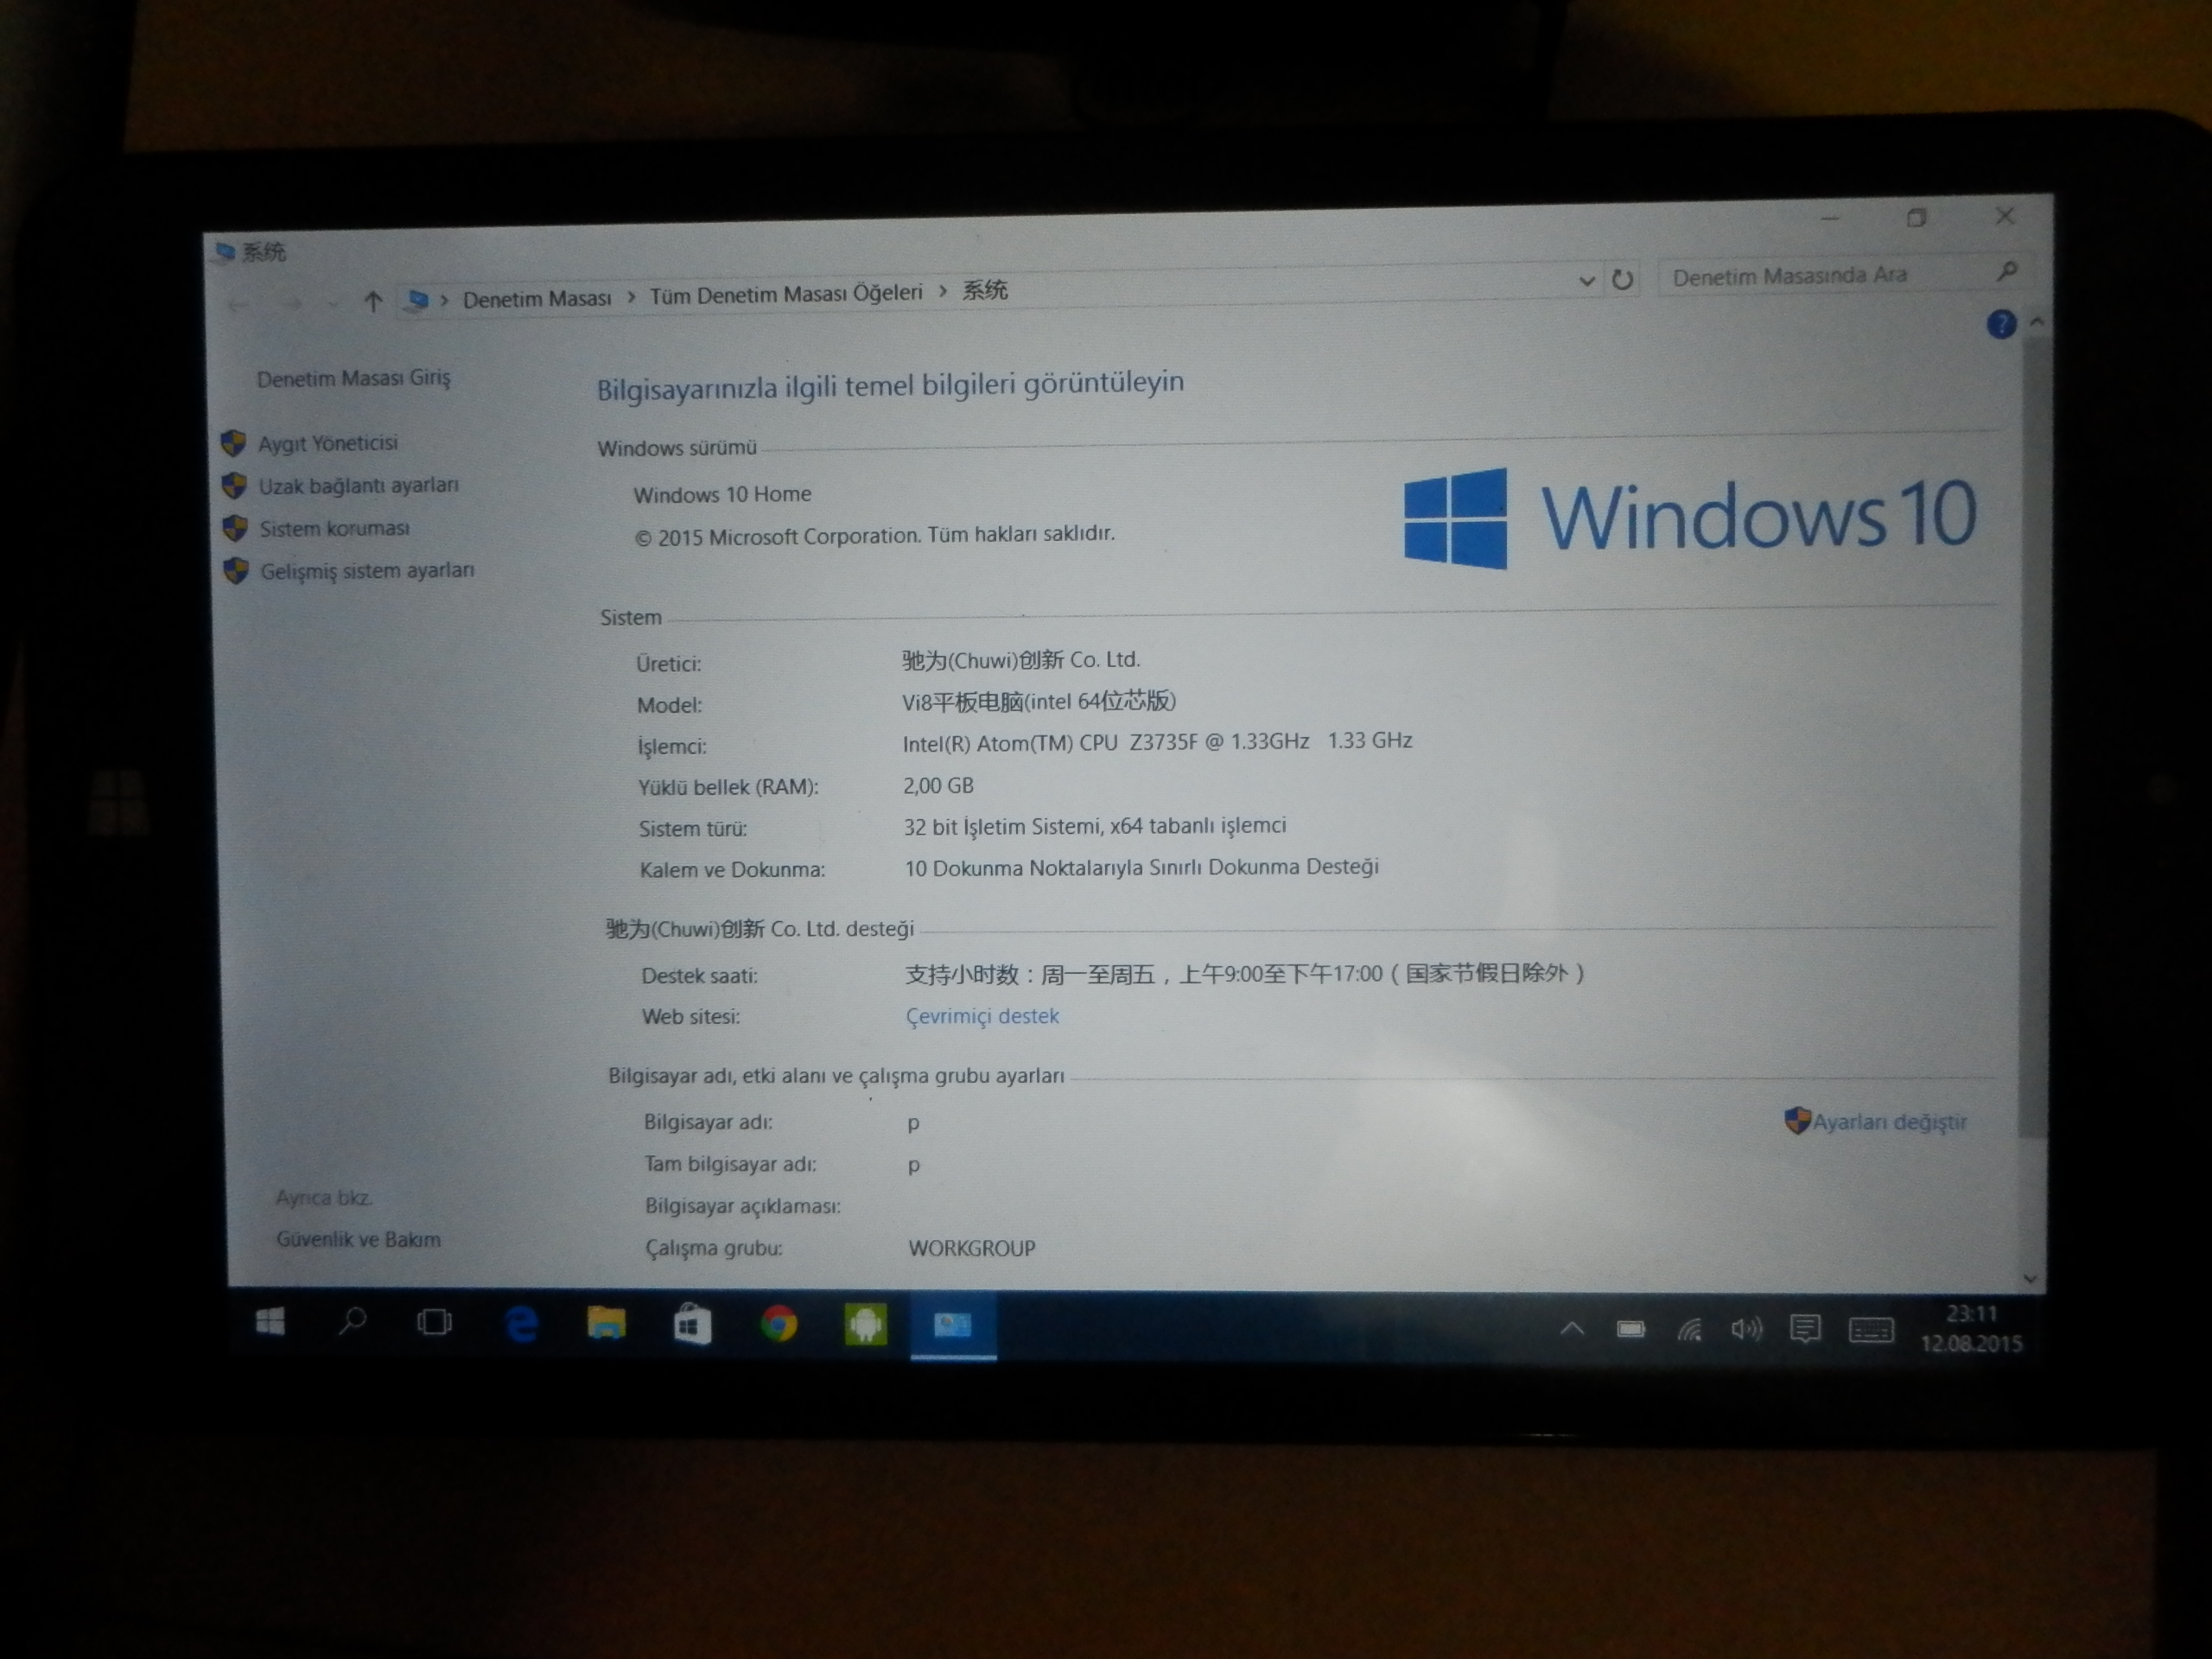Open Aygıt Yöneticisi (Device Manager) link
Screen dimensions: 2212x1659
[327, 443]
